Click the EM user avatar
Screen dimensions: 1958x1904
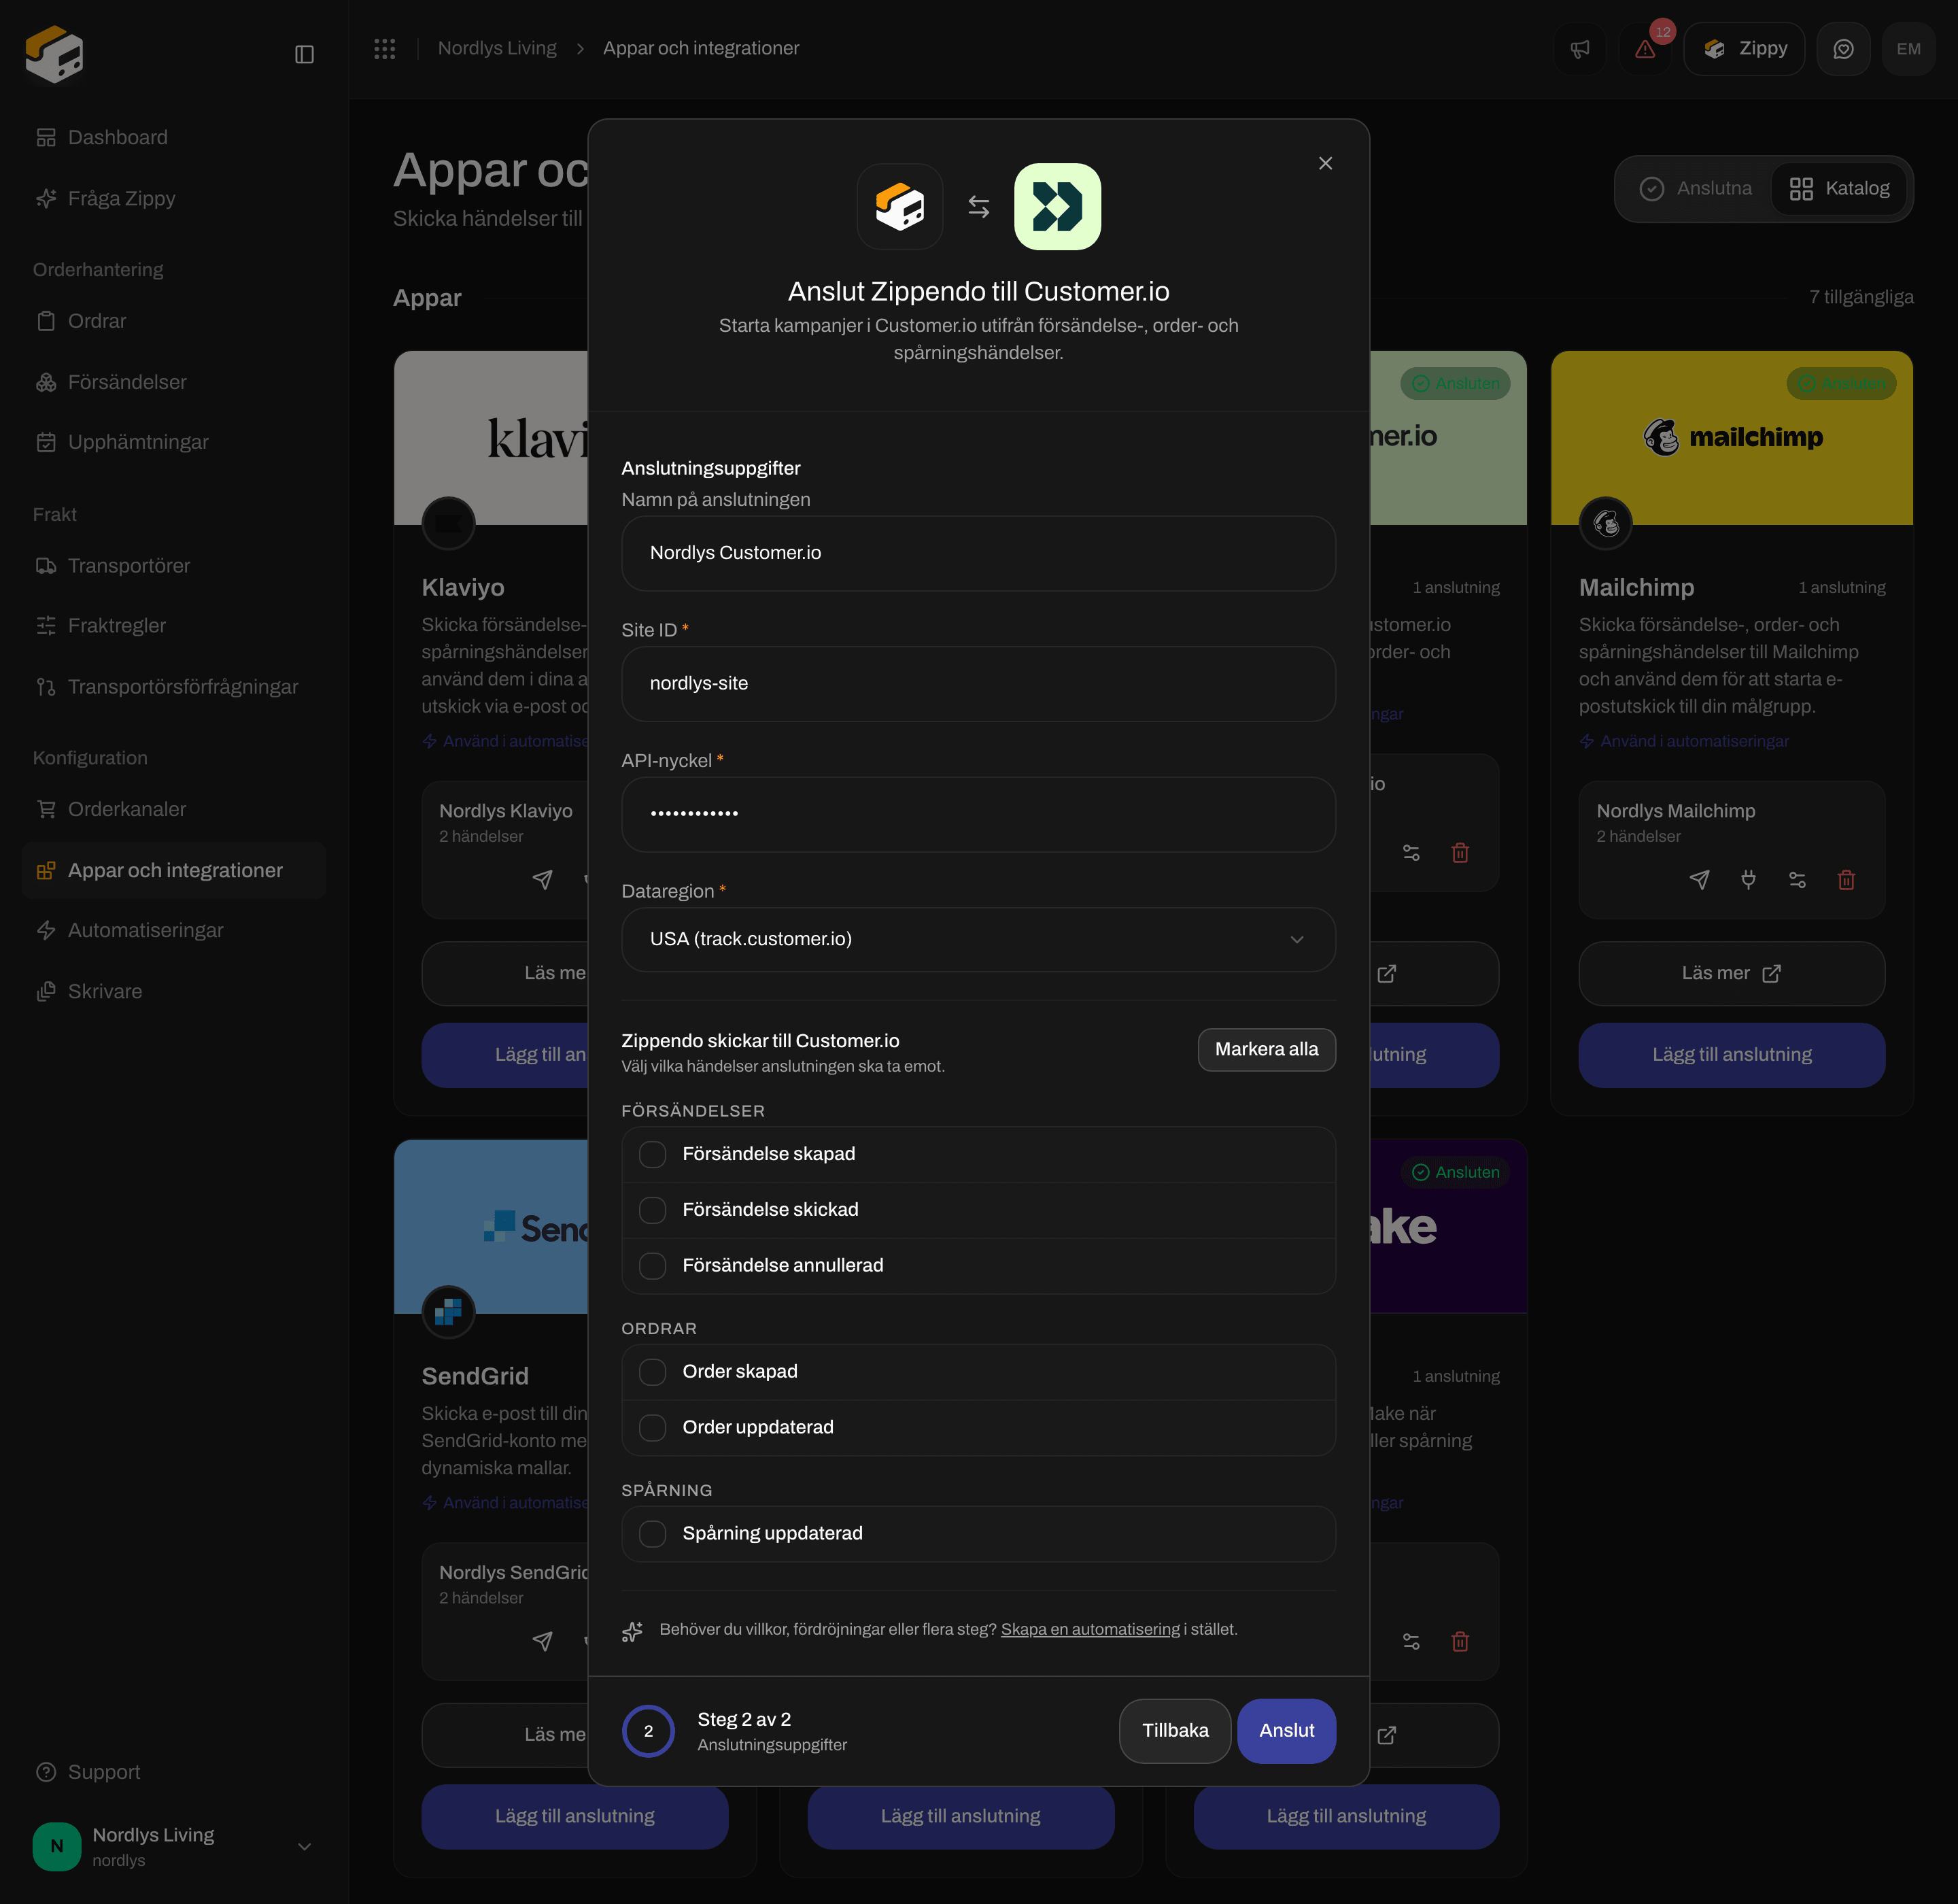1908,49
